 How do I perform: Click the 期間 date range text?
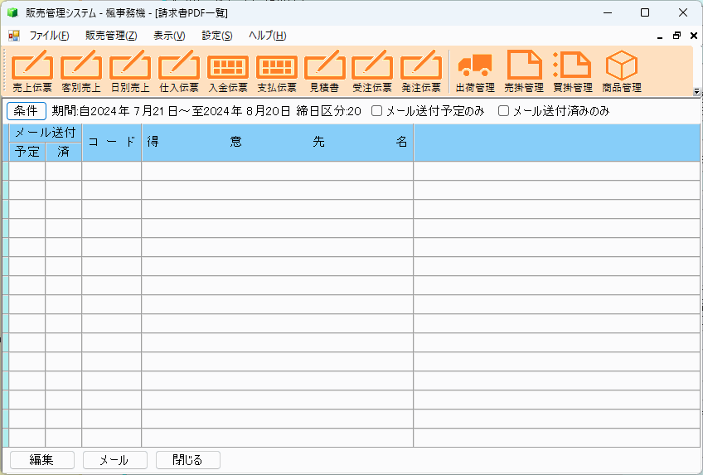tap(171, 111)
